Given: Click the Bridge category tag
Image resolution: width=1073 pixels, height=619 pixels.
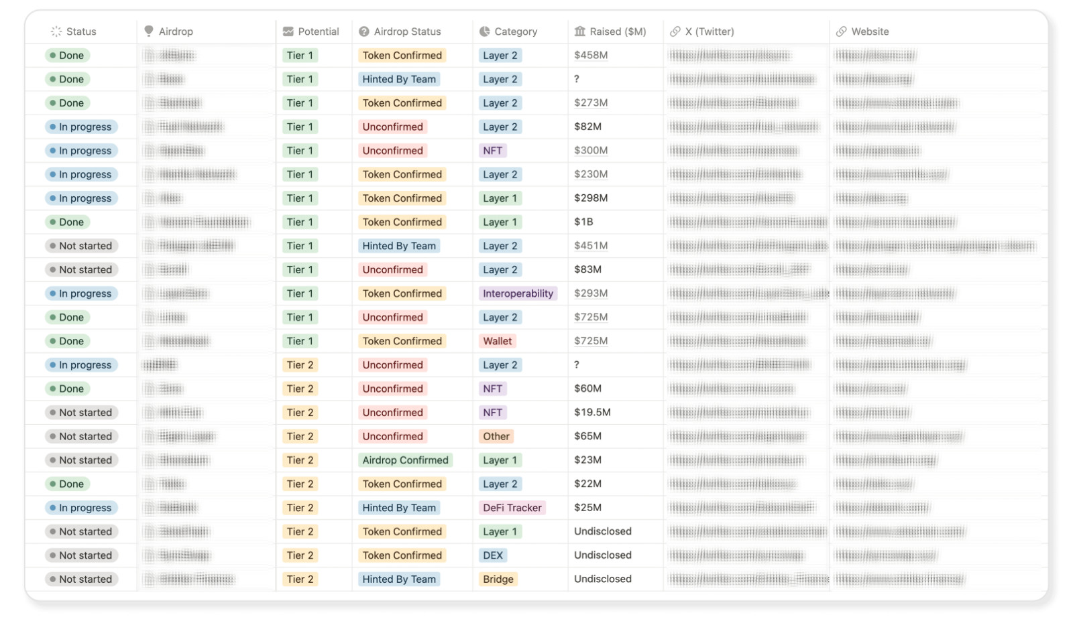Looking at the screenshot, I should [x=498, y=579].
